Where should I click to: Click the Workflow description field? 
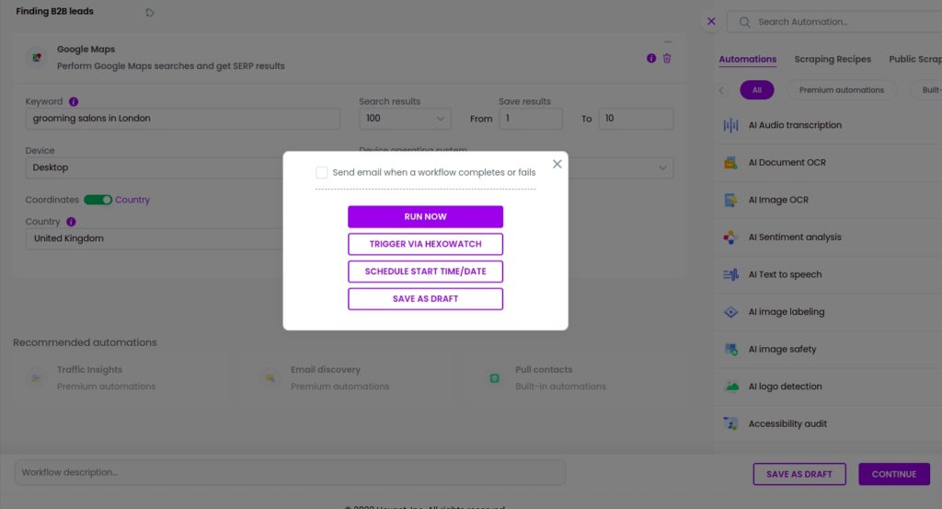pos(290,472)
